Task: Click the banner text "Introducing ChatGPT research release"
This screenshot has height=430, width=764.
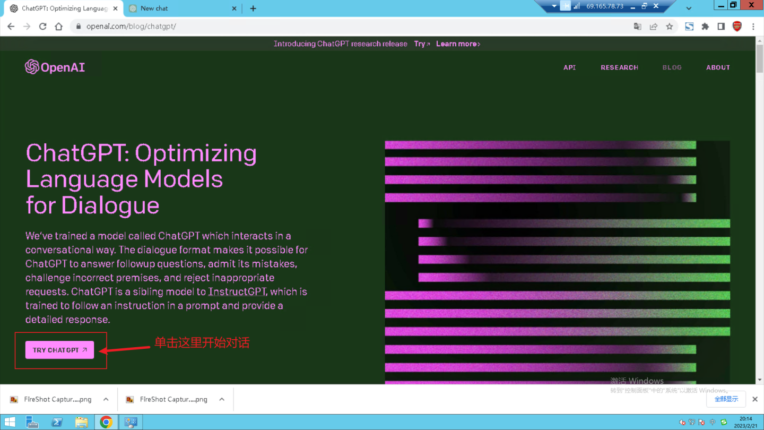Action: click(341, 44)
